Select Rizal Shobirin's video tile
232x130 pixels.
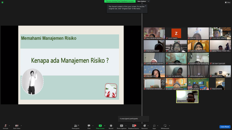click(x=220, y=84)
